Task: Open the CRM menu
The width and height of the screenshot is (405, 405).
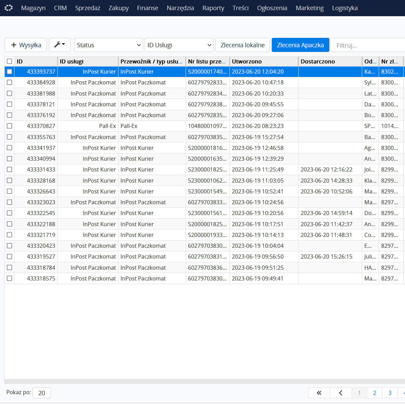Action: coord(60,8)
